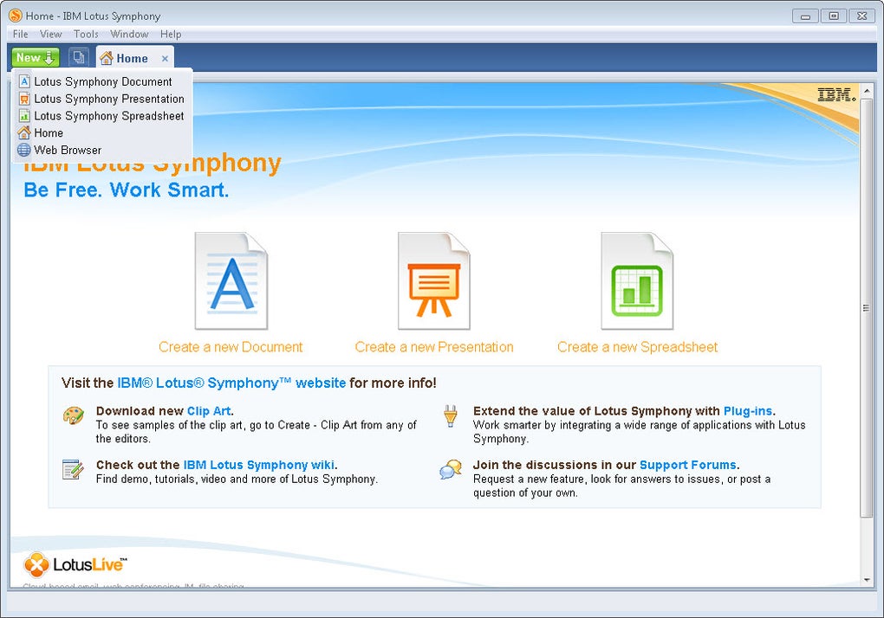Close the Home tab
This screenshot has height=618, width=884.
point(165,59)
